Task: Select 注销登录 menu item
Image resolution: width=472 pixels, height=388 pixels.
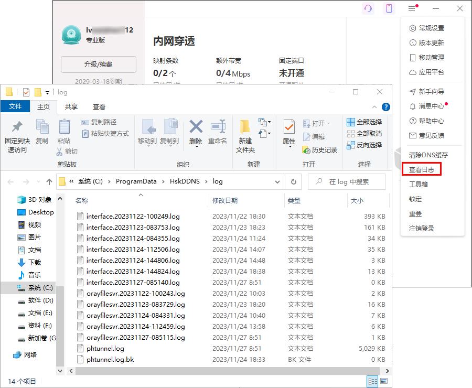Action: click(x=422, y=229)
